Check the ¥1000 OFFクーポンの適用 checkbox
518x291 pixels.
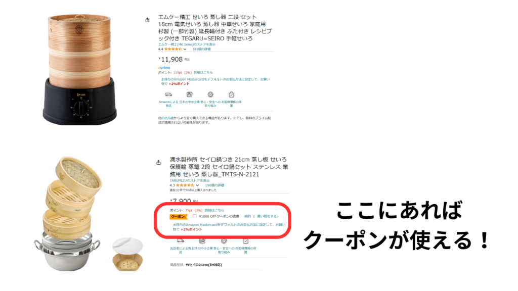click(195, 216)
